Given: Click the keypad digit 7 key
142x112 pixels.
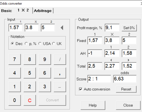Looking at the screenshot, I should 14,59.
